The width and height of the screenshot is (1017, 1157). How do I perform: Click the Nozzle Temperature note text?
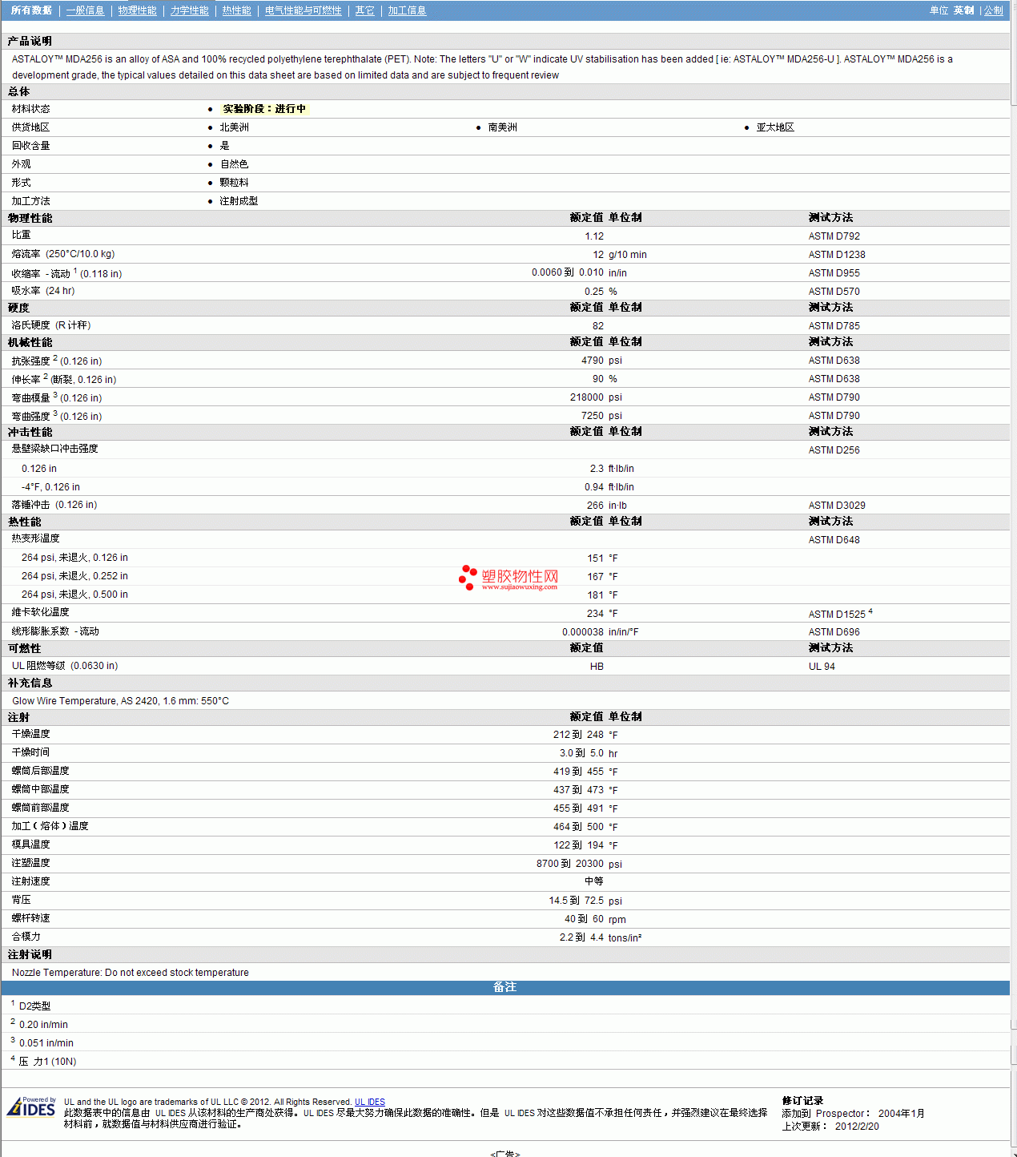pos(130,973)
